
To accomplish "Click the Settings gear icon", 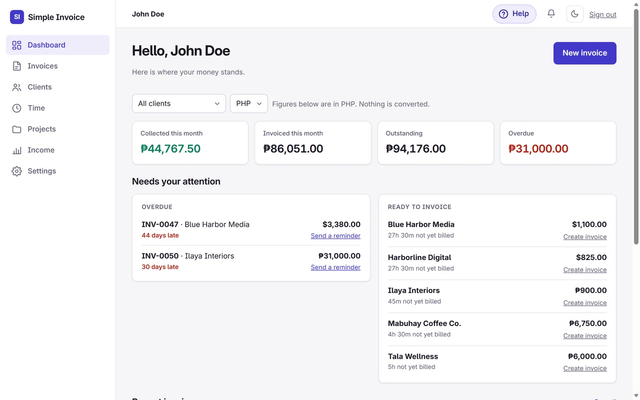I will click(17, 171).
